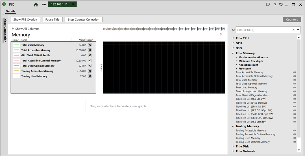
Task: Open the filter options dropdown arrow
Action: (x=298, y=30)
